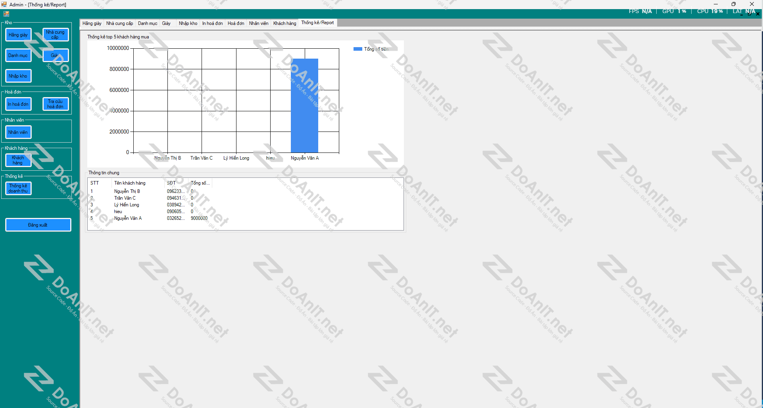Click the 9000000 total value cell

click(199, 218)
